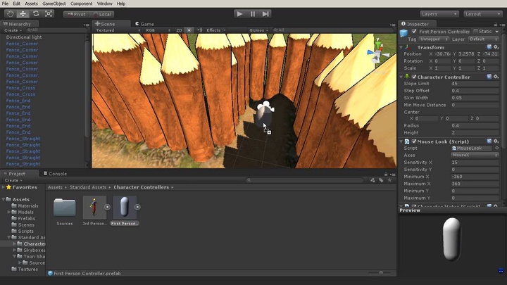Select the Hand tool in toolbar
The image size is (507, 285).
click(9, 13)
